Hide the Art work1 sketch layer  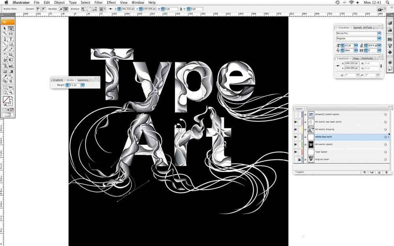pos(295,144)
